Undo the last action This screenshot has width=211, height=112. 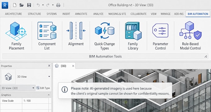pos(38,5)
